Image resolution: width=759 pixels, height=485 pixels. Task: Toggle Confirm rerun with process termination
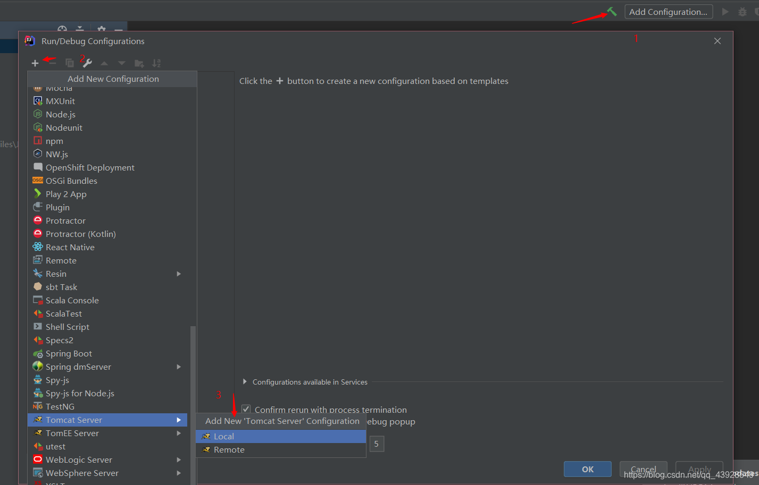(x=246, y=409)
